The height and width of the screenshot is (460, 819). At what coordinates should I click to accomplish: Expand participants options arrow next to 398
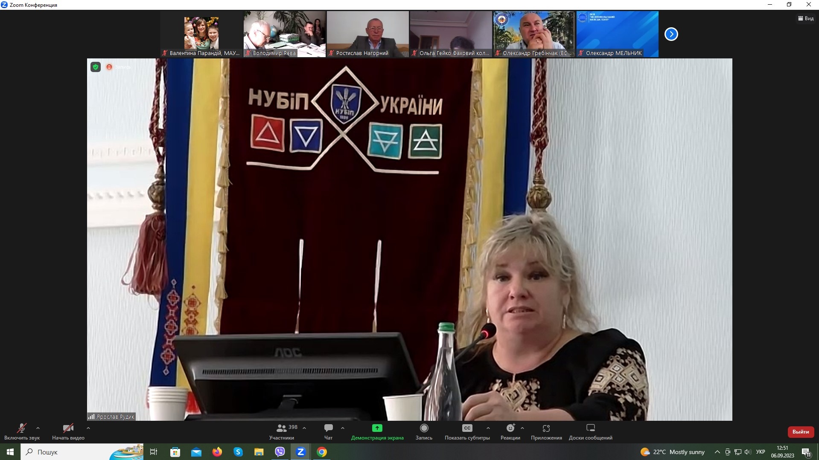click(304, 428)
